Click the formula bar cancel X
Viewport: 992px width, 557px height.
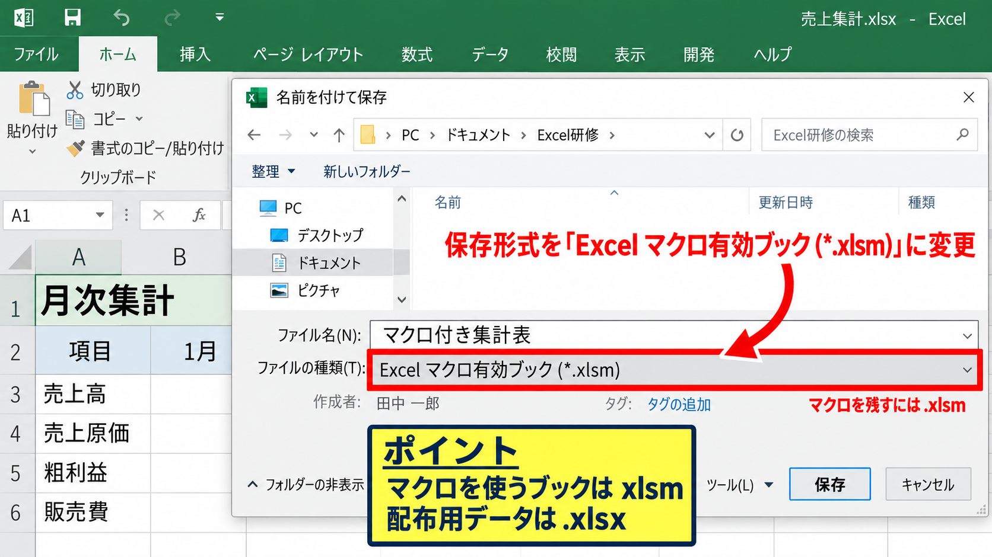(158, 215)
